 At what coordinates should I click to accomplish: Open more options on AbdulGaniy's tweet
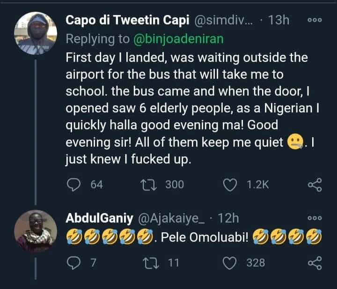tap(315, 218)
